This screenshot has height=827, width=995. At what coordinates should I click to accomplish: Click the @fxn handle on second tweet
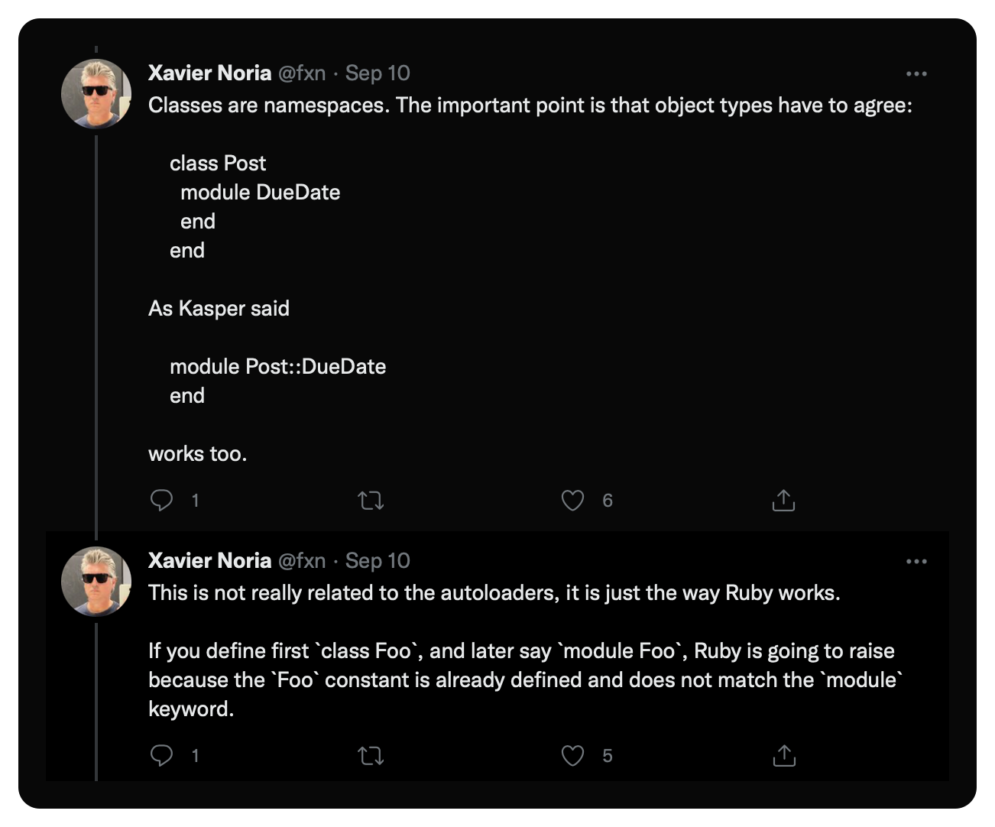(x=302, y=560)
